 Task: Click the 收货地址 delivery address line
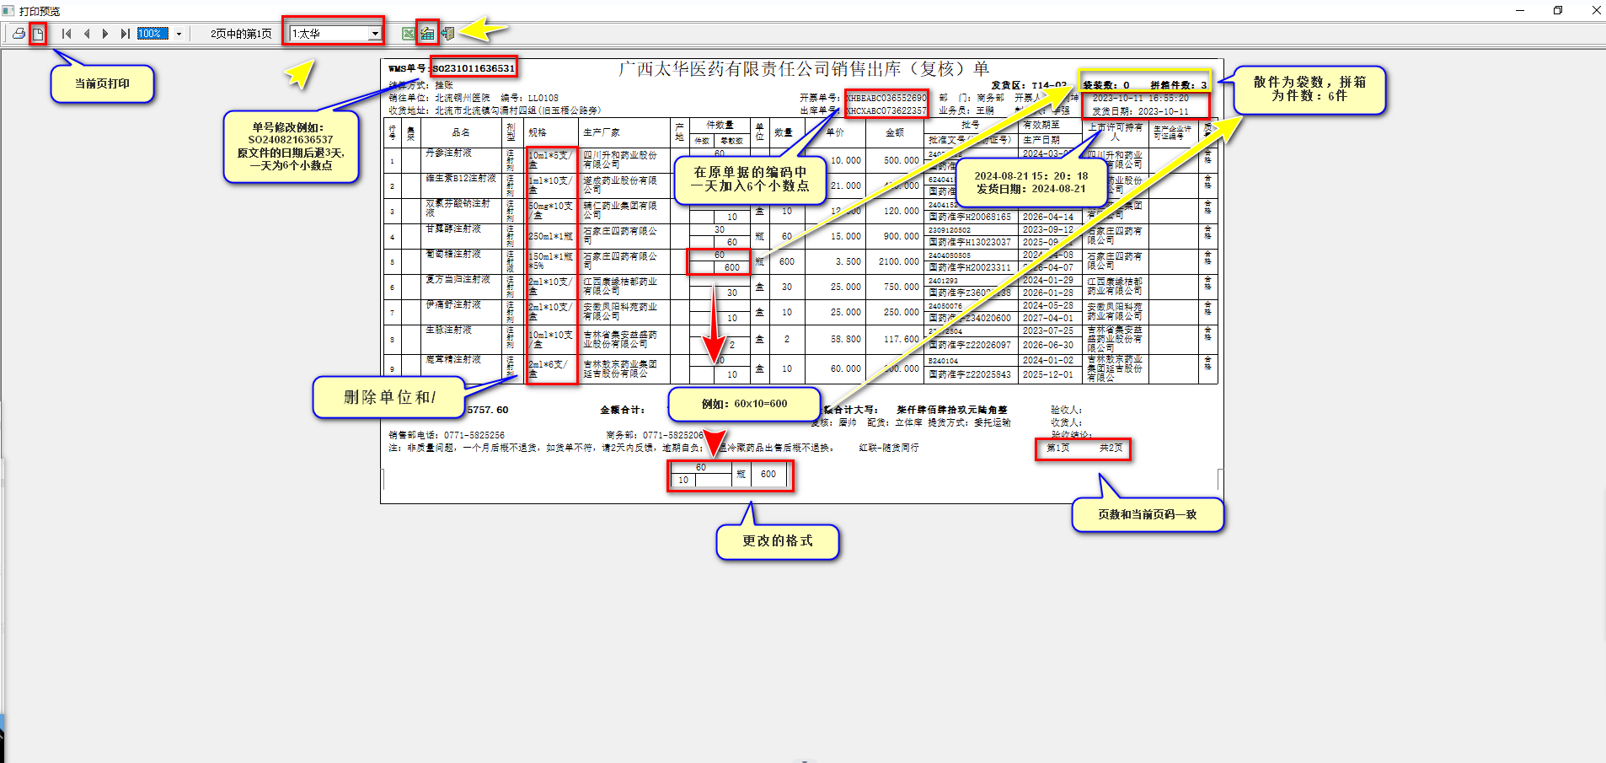[x=495, y=110]
